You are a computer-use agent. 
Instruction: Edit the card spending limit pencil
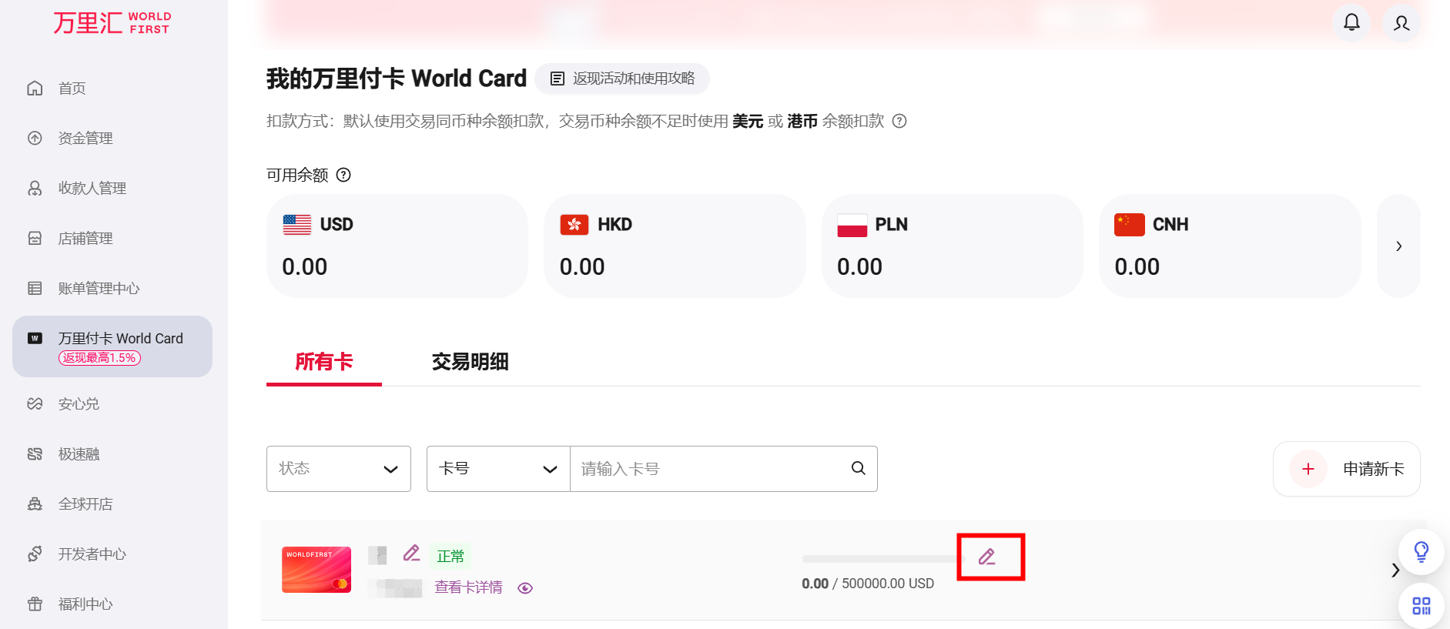pyautogui.click(x=987, y=557)
